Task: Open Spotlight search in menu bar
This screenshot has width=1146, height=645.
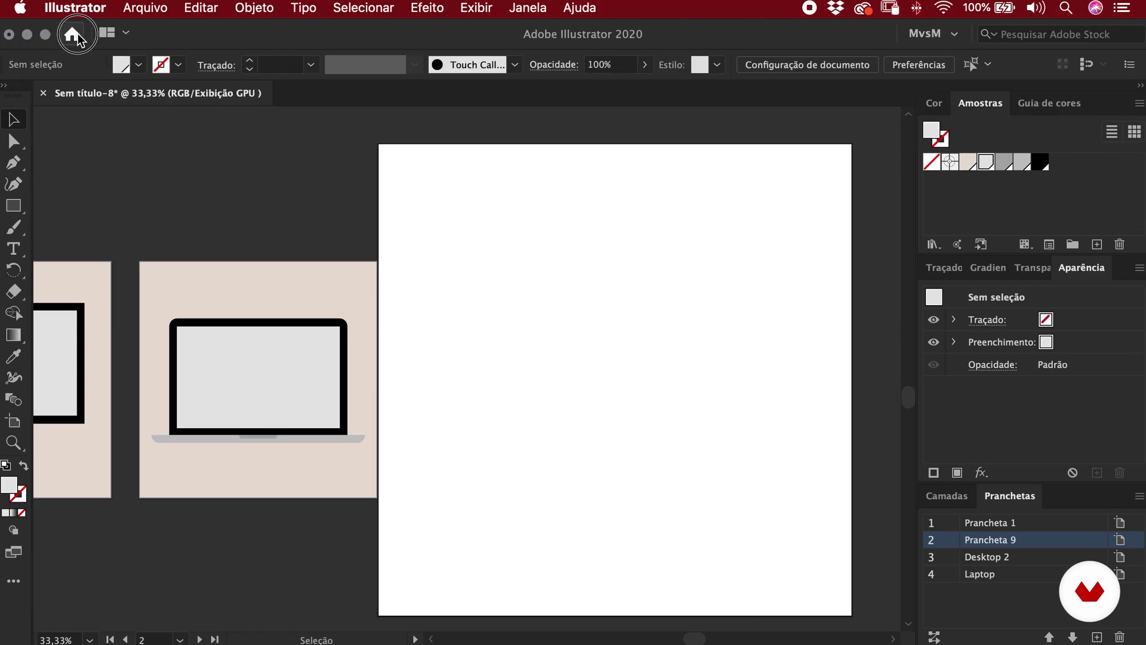Action: point(1066,8)
